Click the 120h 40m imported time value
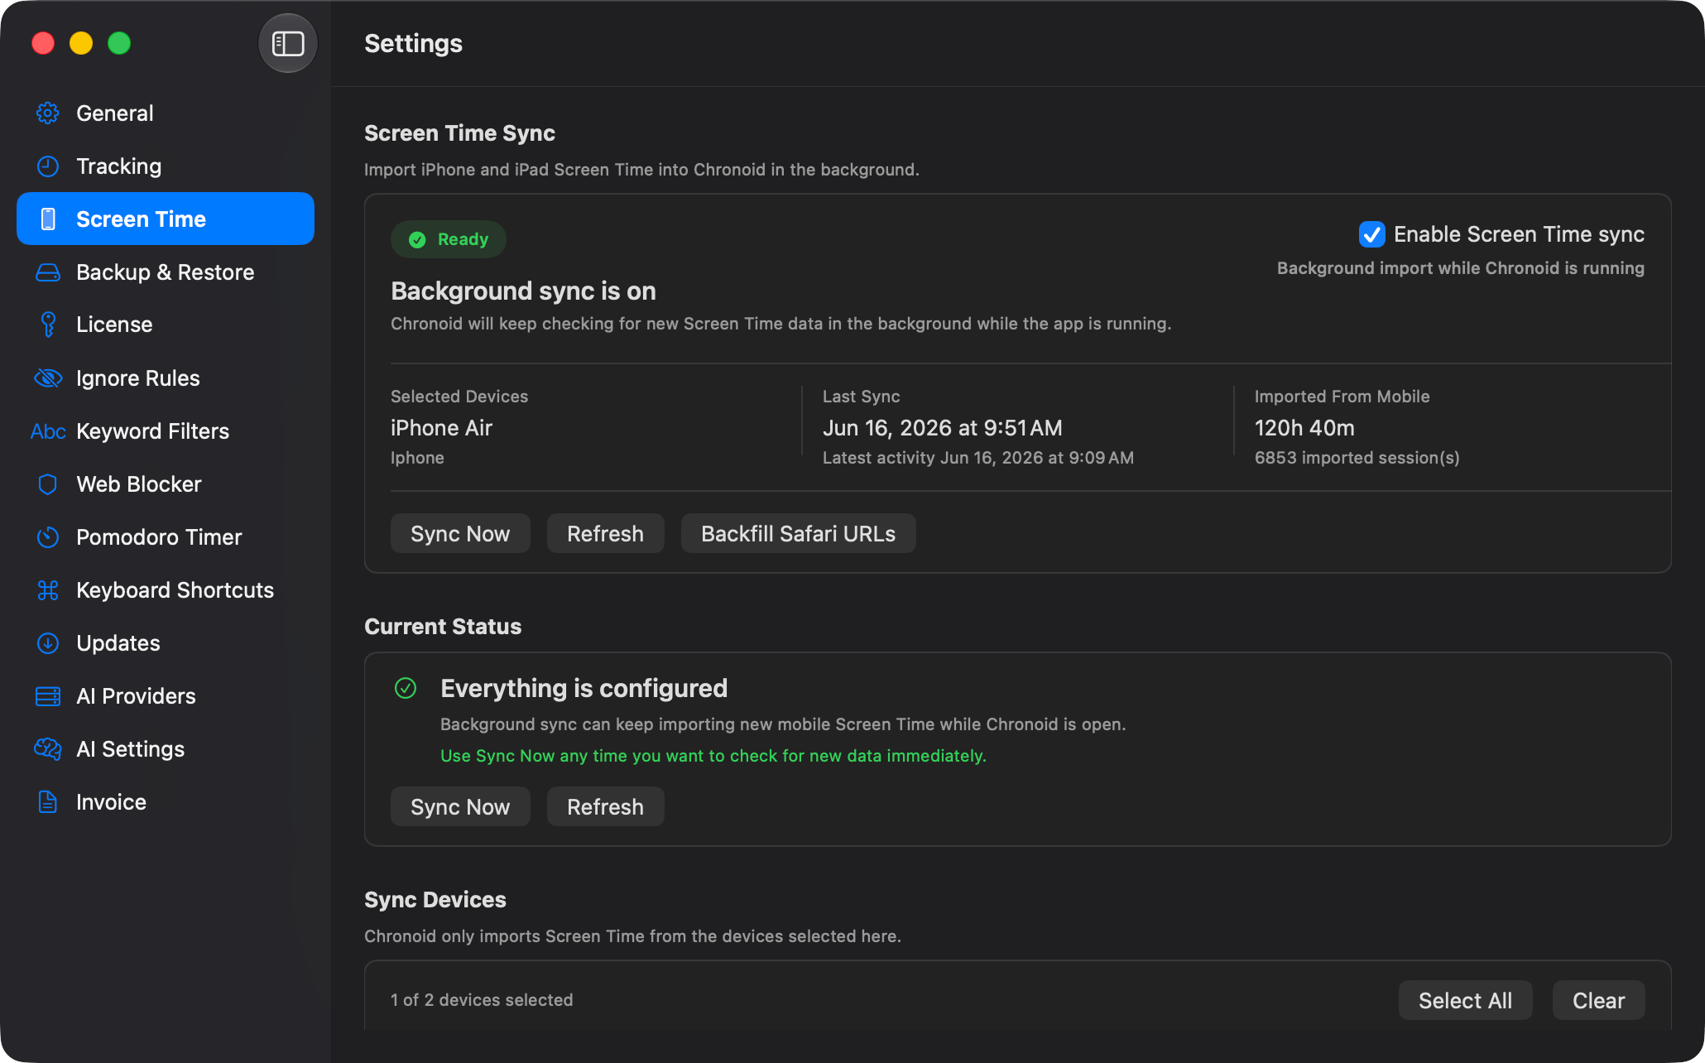 click(x=1304, y=428)
